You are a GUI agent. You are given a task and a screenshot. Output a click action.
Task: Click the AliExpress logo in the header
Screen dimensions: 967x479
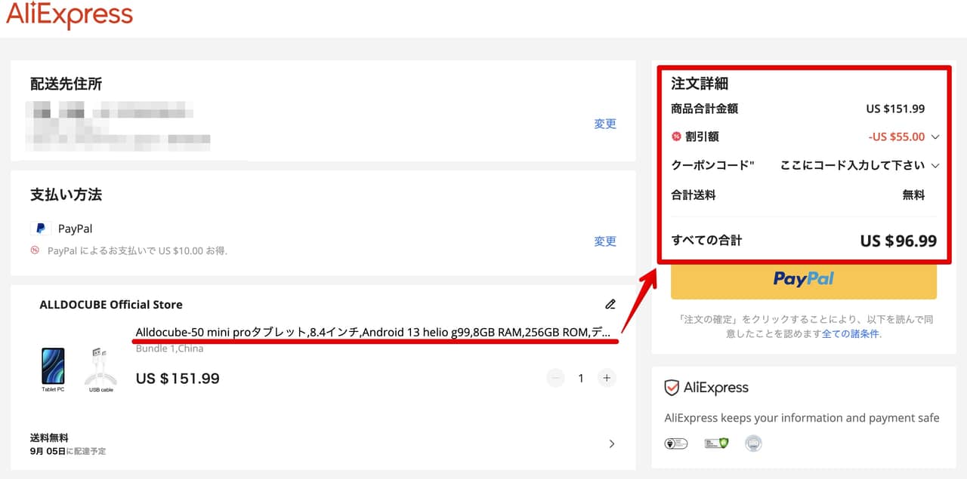70,15
